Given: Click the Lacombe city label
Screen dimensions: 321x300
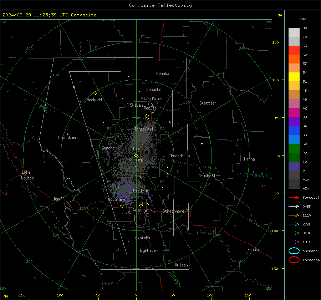Looking at the screenshot, I should [x=154, y=90].
